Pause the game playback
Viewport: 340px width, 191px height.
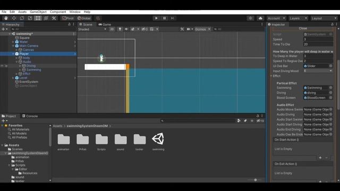(x=164, y=18)
